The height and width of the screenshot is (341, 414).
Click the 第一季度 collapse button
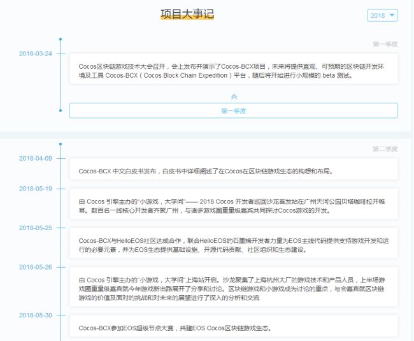pos(233,110)
